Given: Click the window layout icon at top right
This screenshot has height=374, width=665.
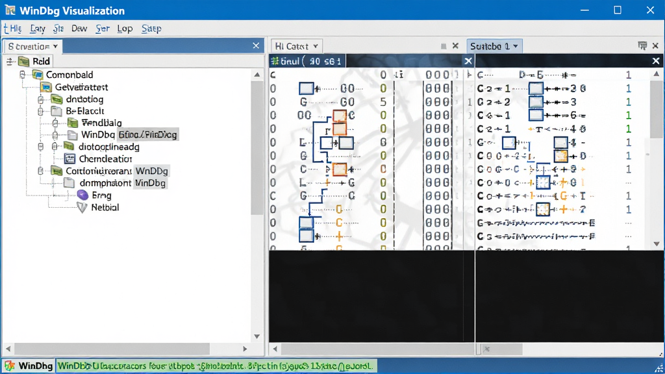Looking at the screenshot, I should click(x=642, y=46).
